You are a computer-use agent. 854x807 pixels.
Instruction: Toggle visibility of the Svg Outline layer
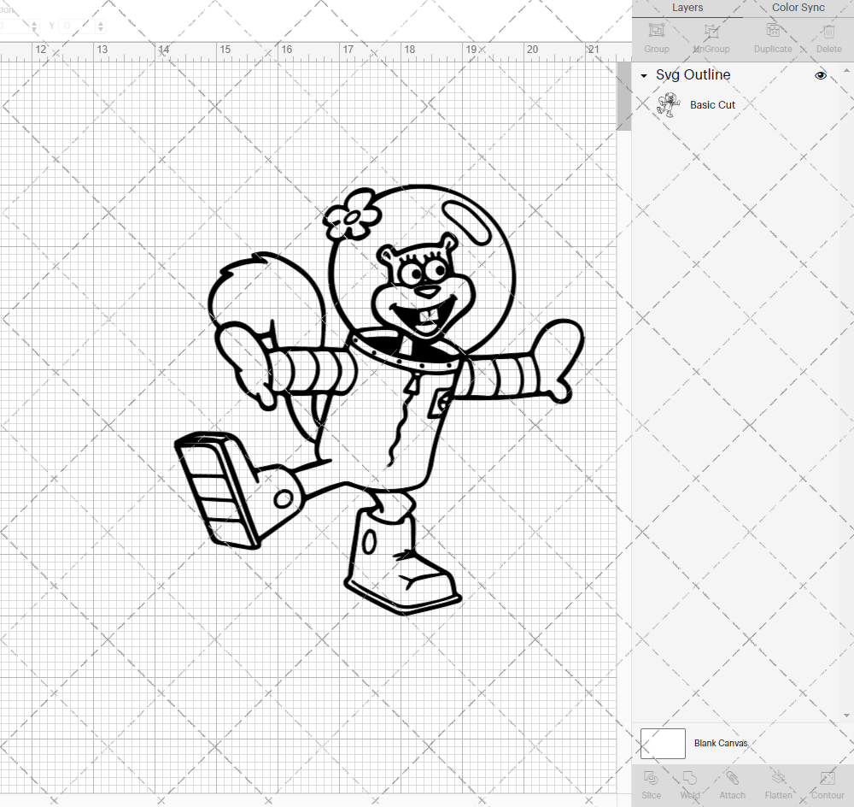(821, 75)
